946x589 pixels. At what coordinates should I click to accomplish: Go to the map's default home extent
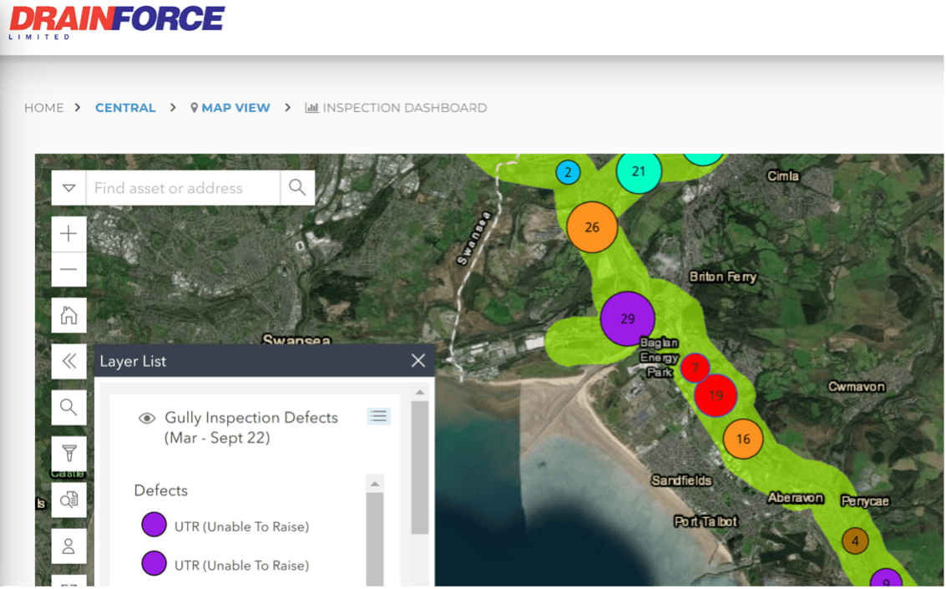pos(68,316)
